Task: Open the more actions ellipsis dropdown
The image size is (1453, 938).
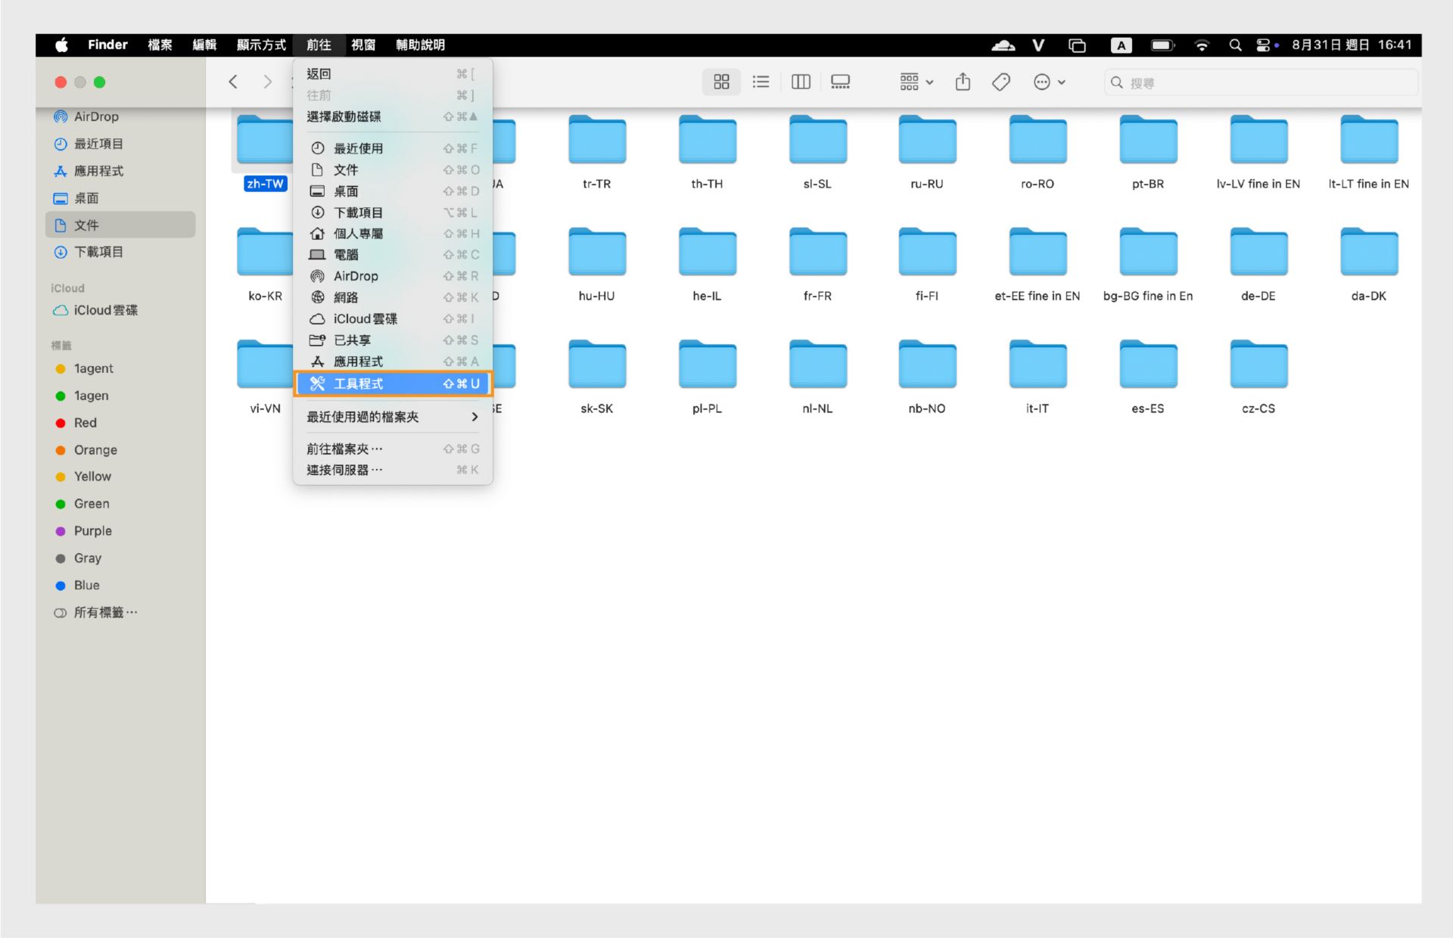Action: [x=1049, y=82]
